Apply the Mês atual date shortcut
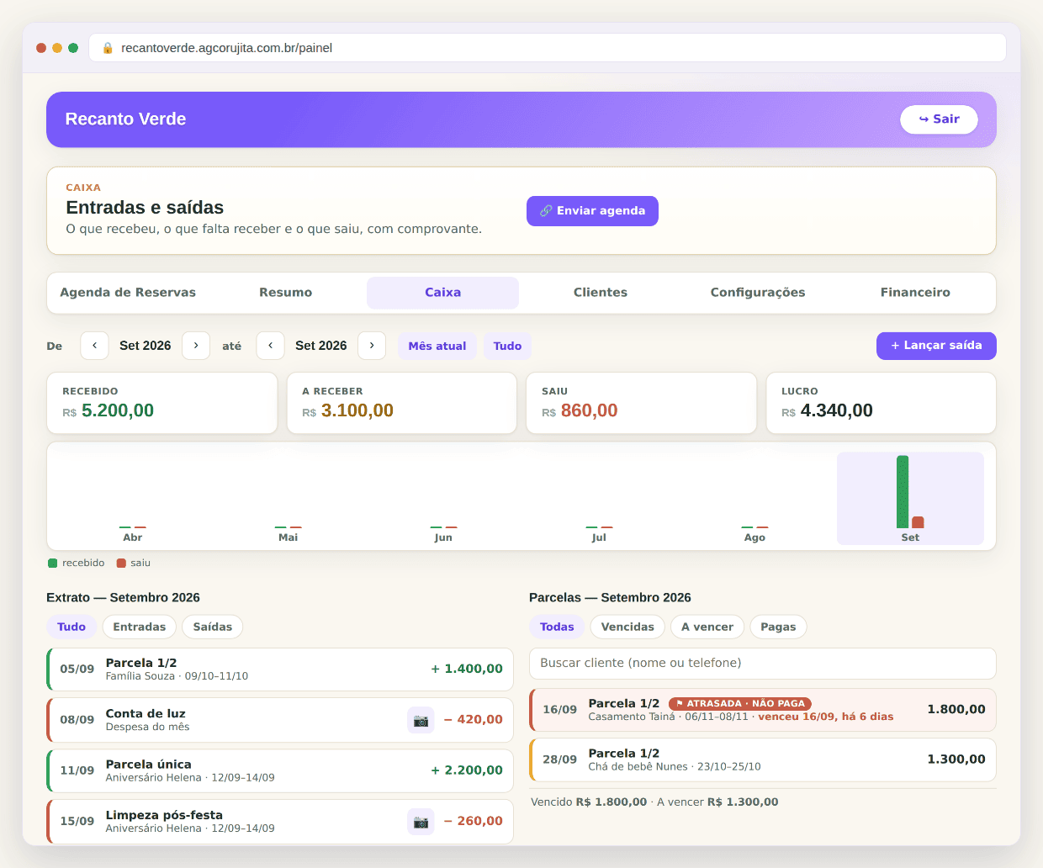 coord(437,346)
